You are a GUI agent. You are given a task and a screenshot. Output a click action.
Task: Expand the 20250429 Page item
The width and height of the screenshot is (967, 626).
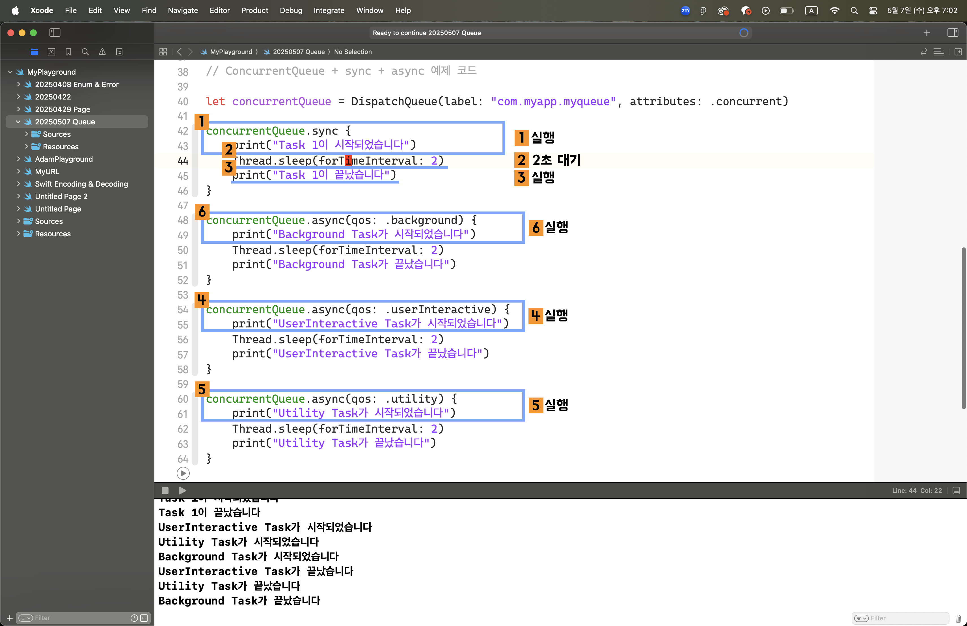(18, 109)
